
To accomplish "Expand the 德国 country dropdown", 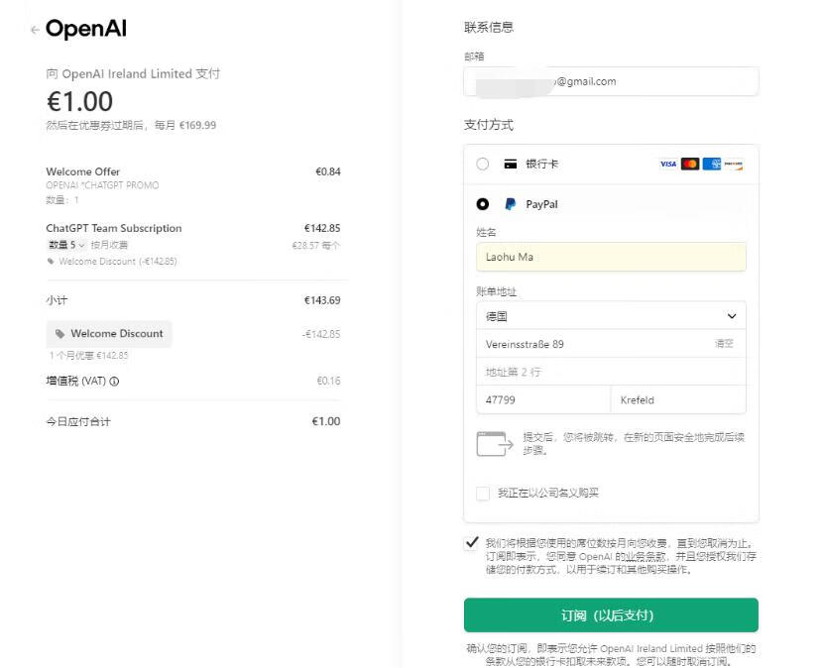I will [x=611, y=316].
